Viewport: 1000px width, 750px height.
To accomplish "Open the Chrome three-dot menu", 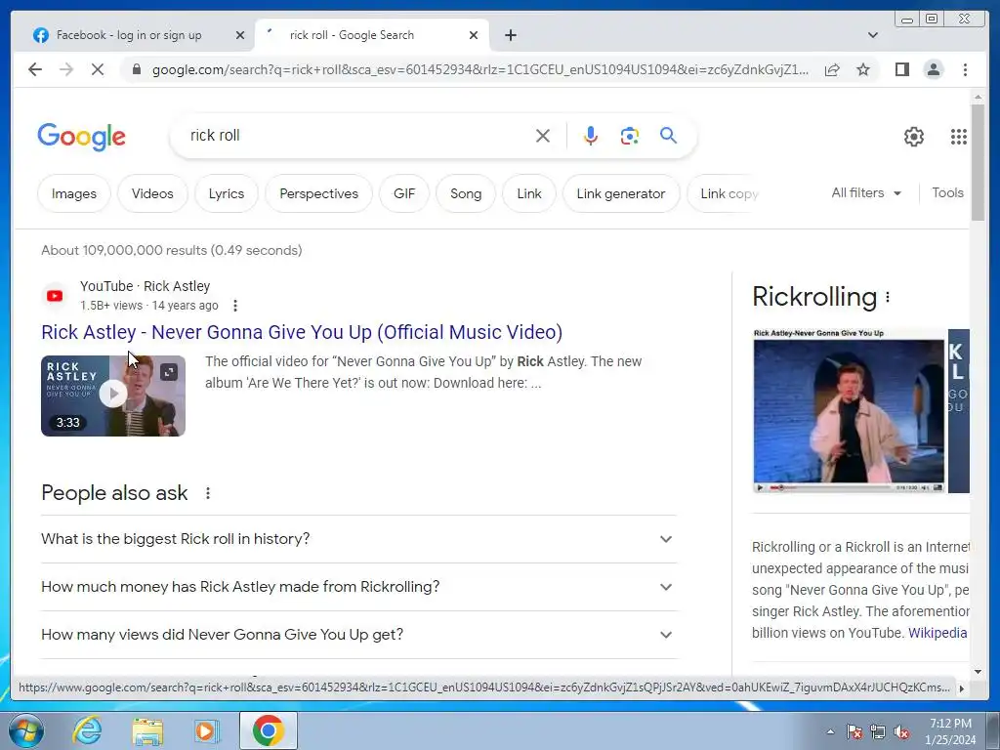I will [965, 69].
